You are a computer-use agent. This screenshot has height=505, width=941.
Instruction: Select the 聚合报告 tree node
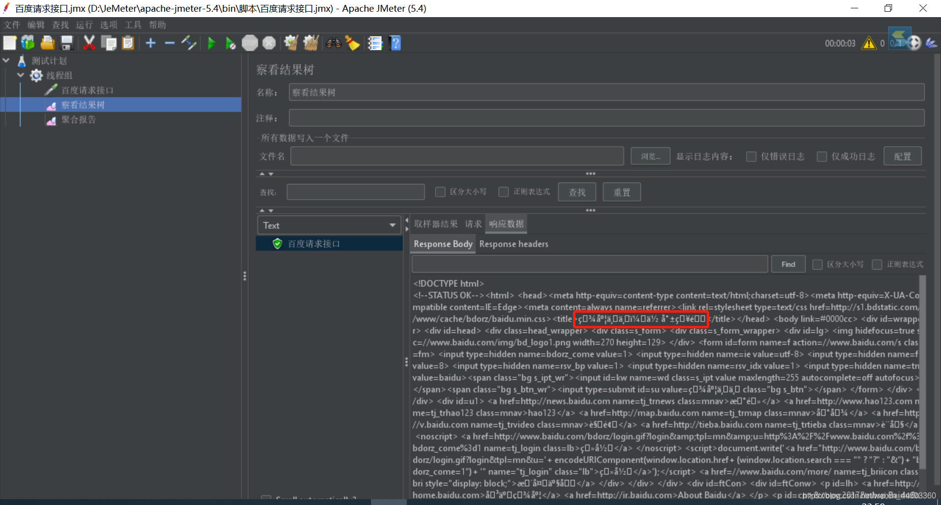coord(78,119)
